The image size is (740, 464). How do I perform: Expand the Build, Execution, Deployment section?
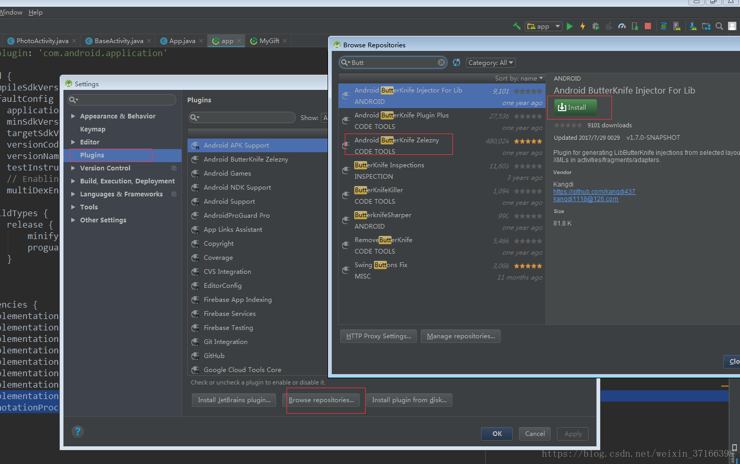click(73, 181)
